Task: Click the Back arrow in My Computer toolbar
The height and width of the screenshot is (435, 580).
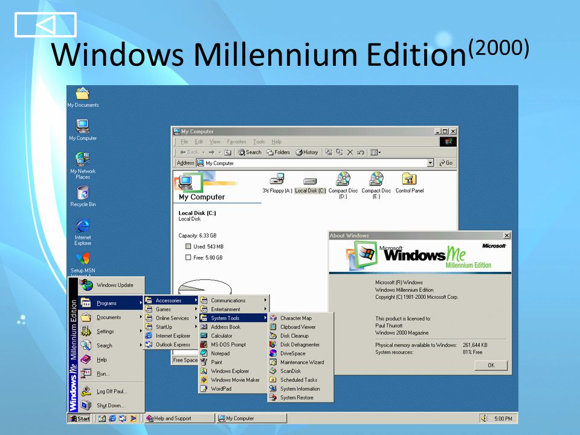Action: 189,152
